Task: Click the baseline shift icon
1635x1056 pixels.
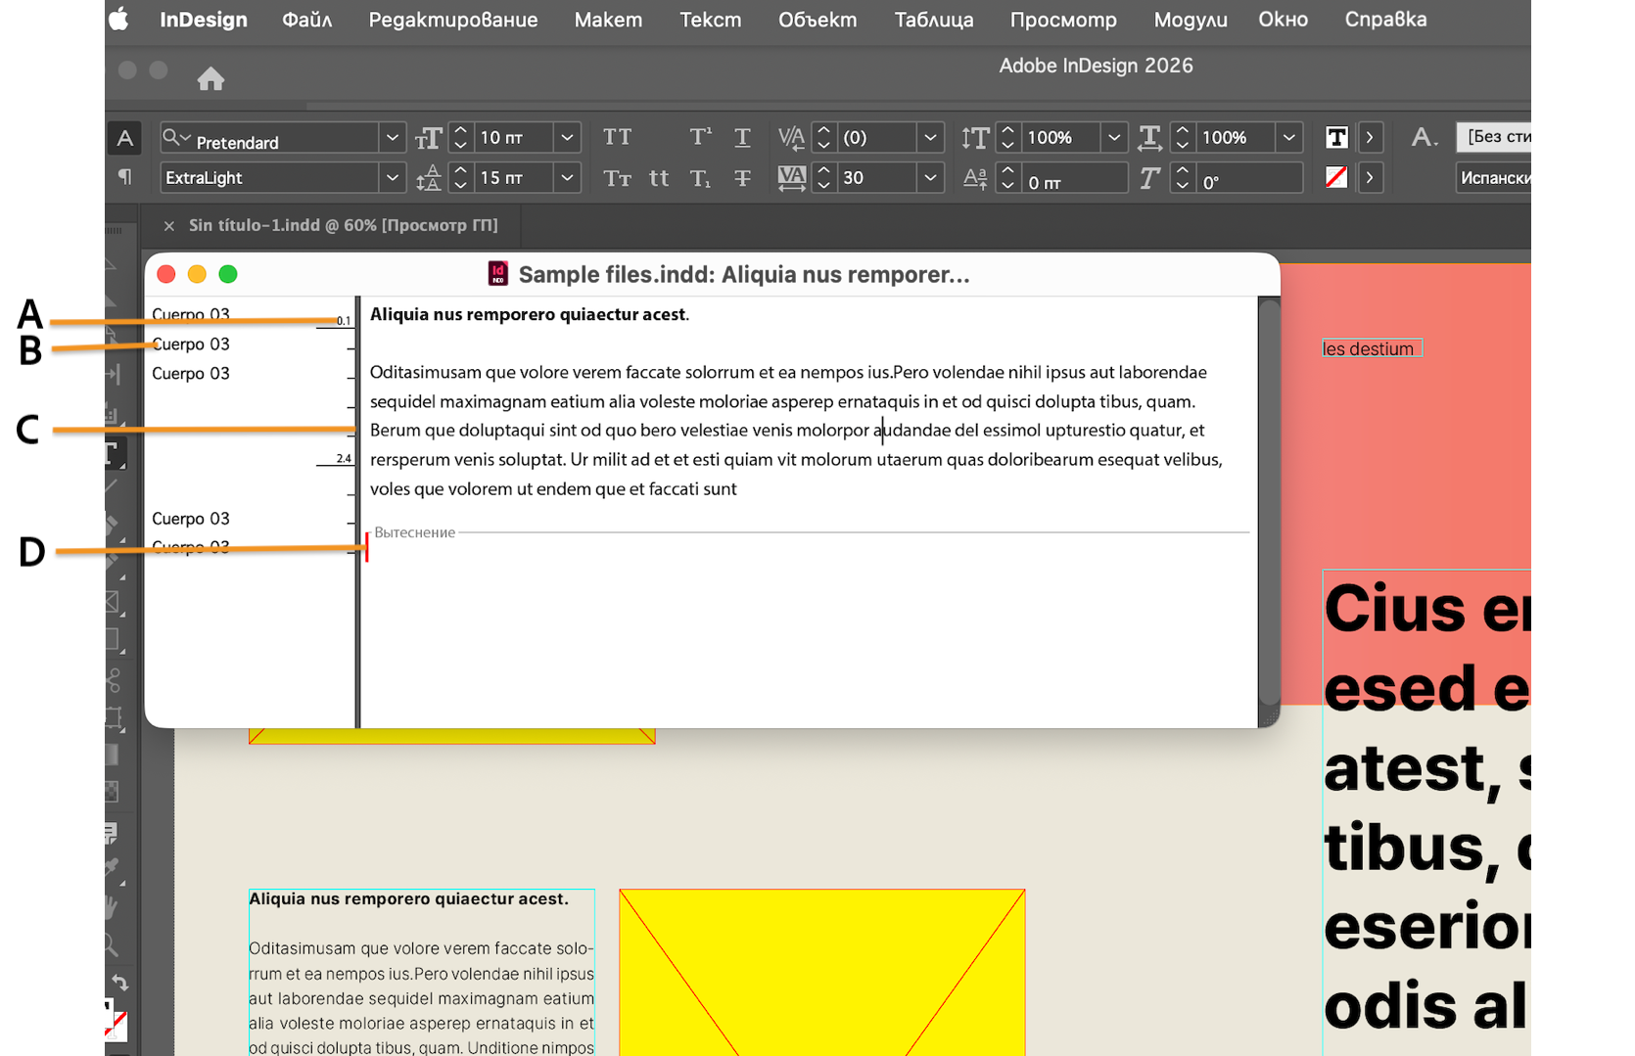Action: pyautogui.click(x=974, y=178)
